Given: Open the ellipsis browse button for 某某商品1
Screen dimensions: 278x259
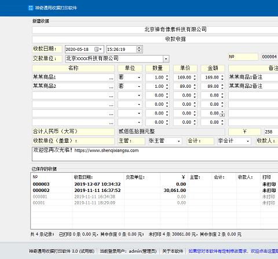Looking at the screenshot, I should [x=111, y=78].
